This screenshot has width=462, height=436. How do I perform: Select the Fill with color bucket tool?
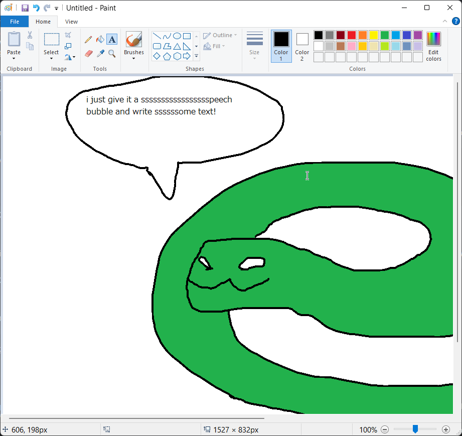pyautogui.click(x=100, y=39)
